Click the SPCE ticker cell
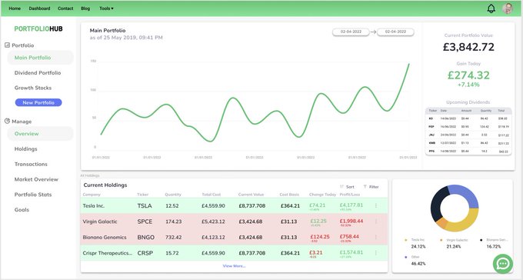The width and height of the screenshot is (523, 280). pos(145,222)
